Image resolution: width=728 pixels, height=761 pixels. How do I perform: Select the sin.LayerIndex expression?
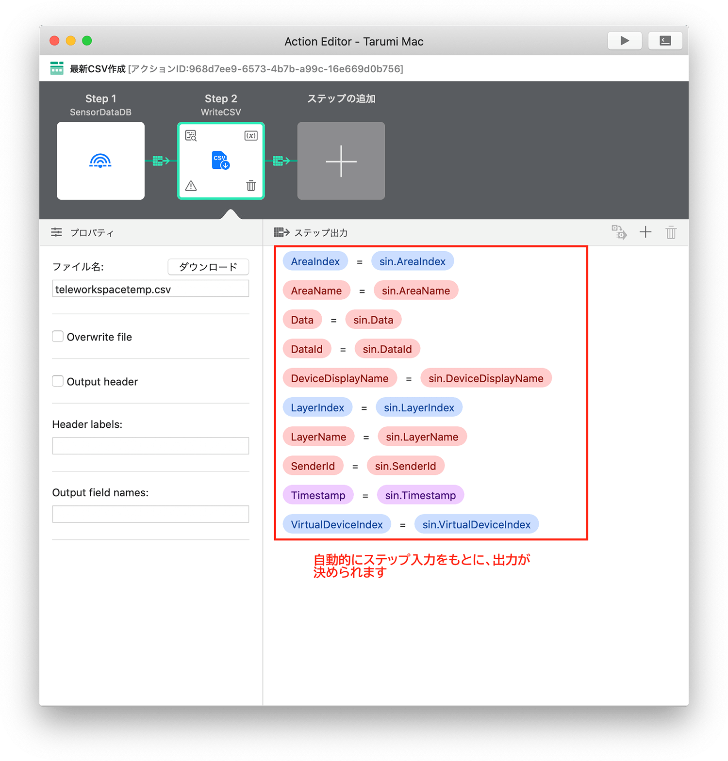pos(419,407)
